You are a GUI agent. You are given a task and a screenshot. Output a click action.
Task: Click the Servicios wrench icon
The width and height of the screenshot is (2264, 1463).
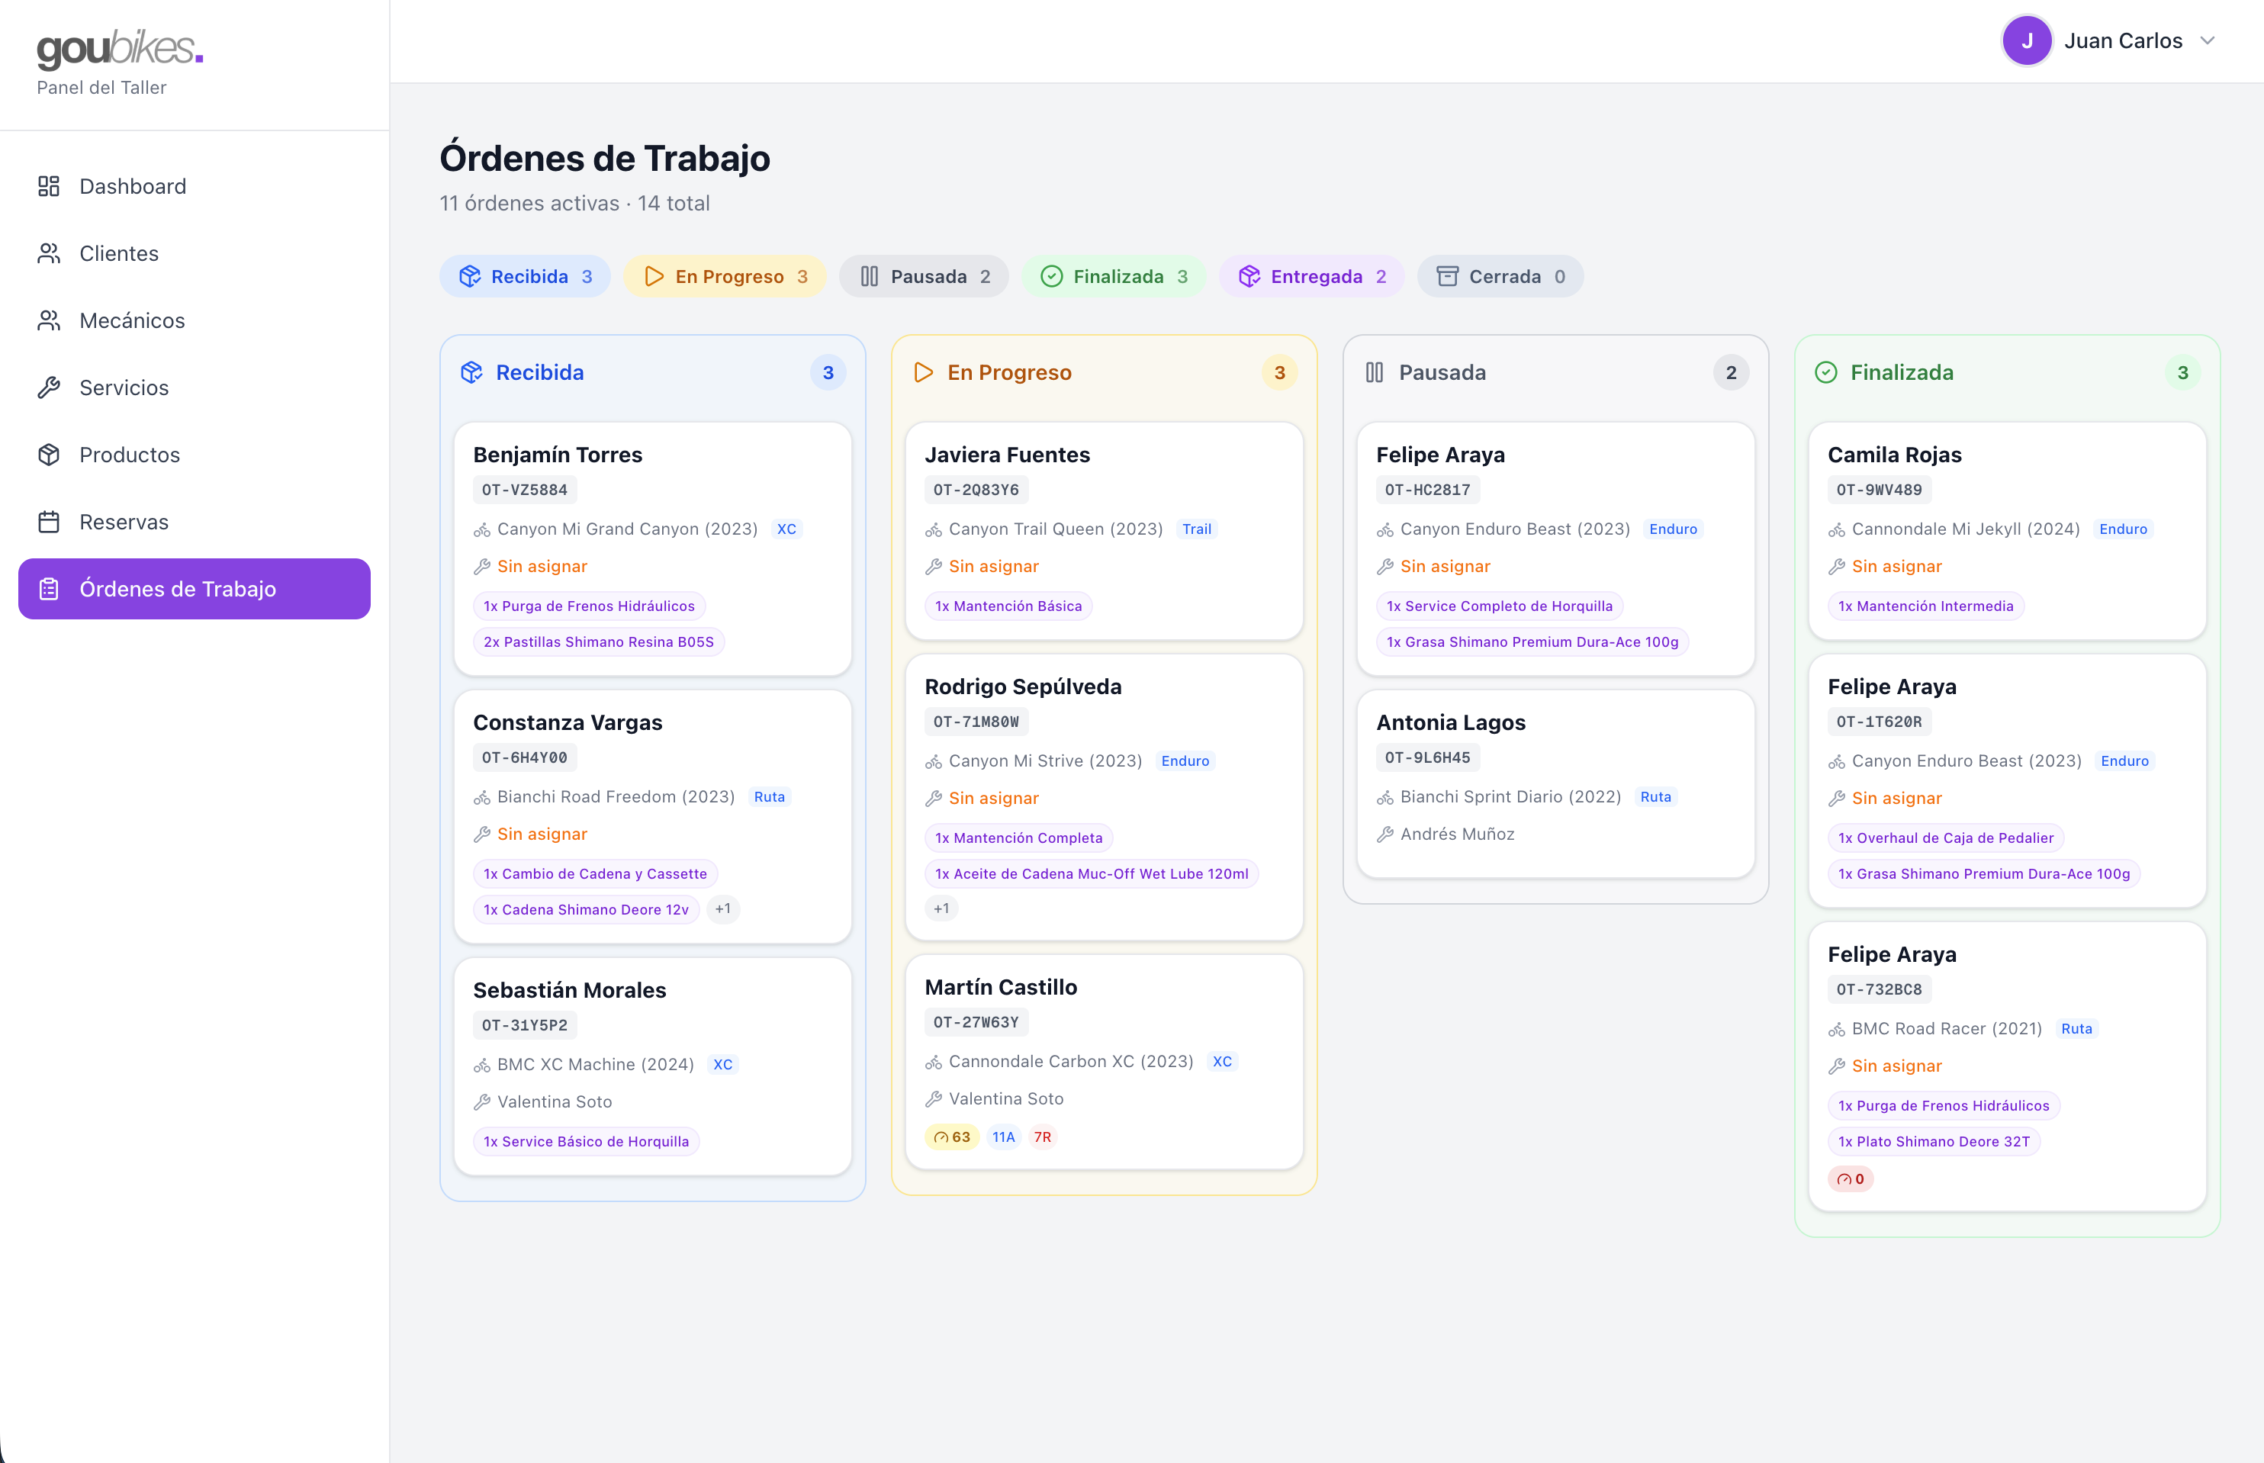[x=49, y=387]
